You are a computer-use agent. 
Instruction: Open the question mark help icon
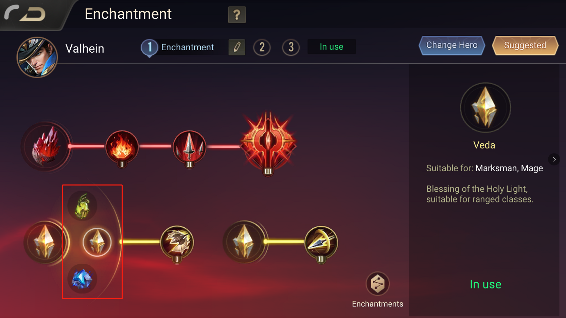(237, 15)
